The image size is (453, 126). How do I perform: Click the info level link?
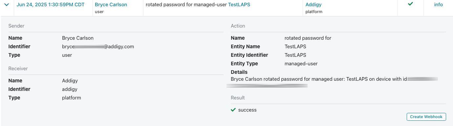click(439, 5)
